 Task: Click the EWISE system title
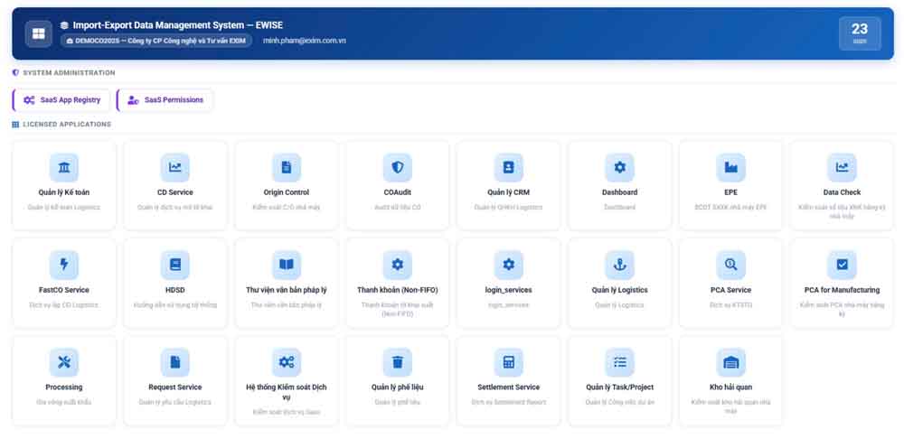click(177, 25)
